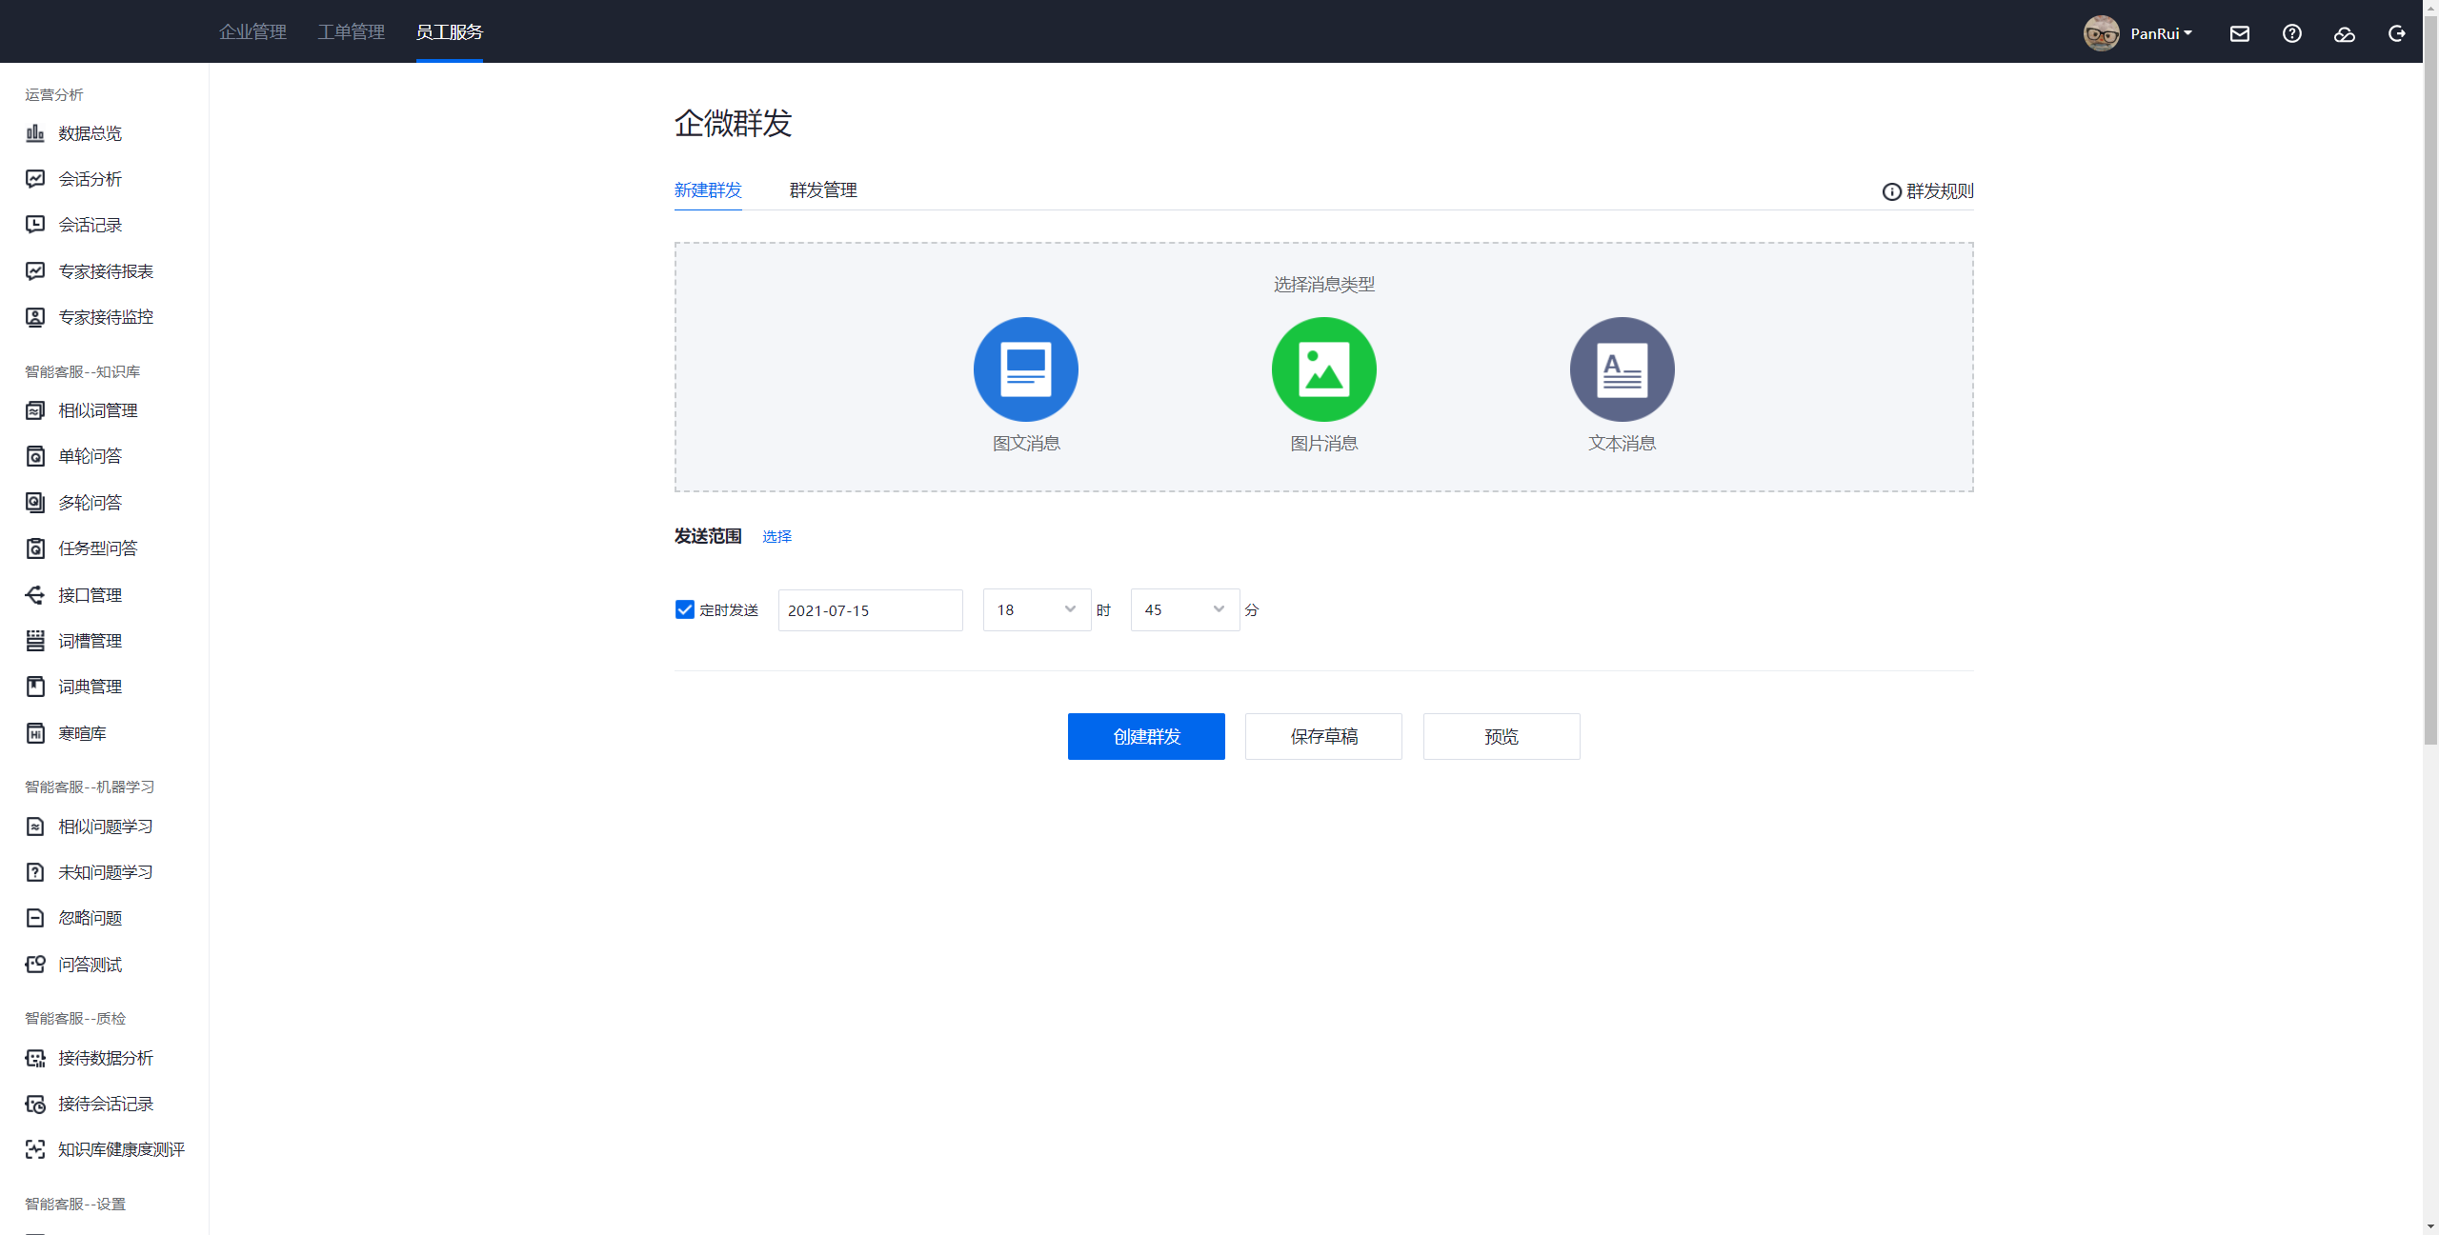This screenshot has width=2439, height=1235.
Task: Click the 未知问题学习 question icon
Action: tap(35, 872)
